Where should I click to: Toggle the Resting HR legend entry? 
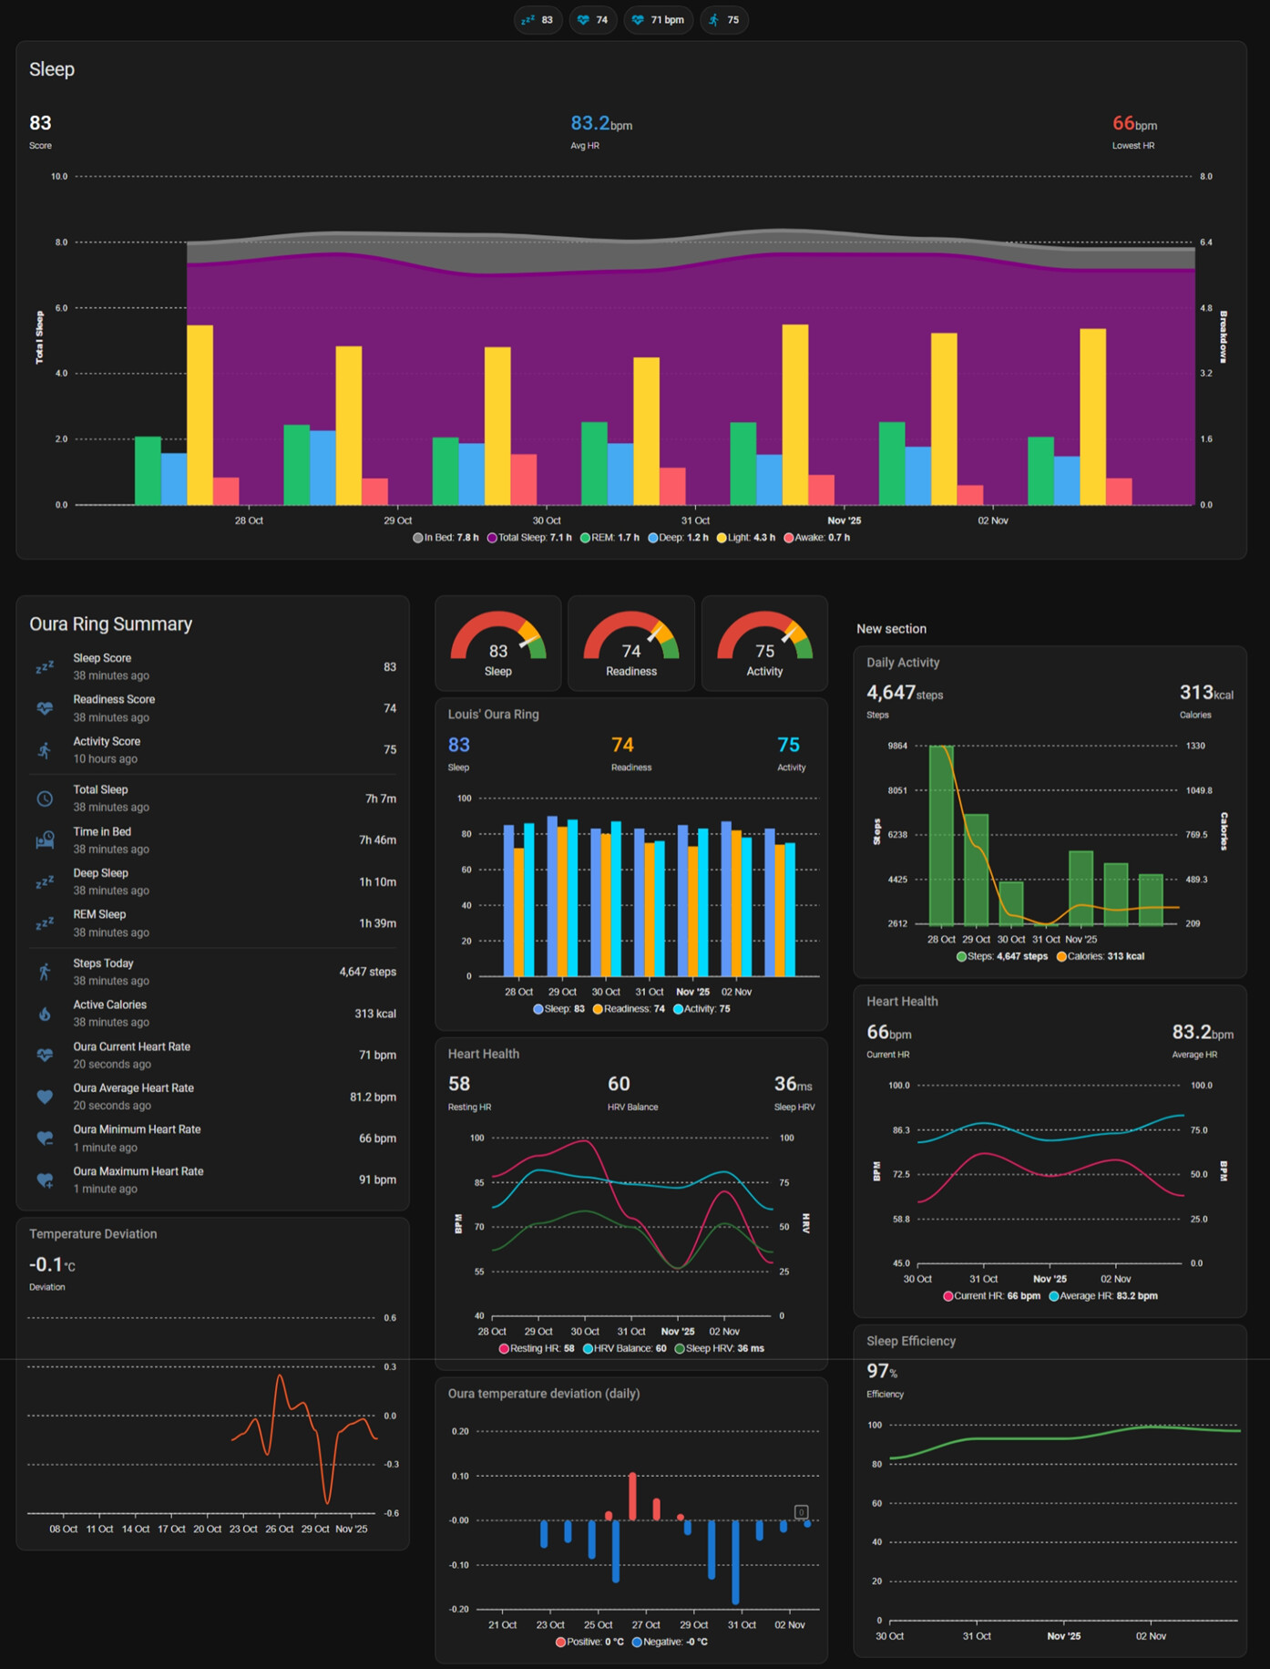[537, 1348]
